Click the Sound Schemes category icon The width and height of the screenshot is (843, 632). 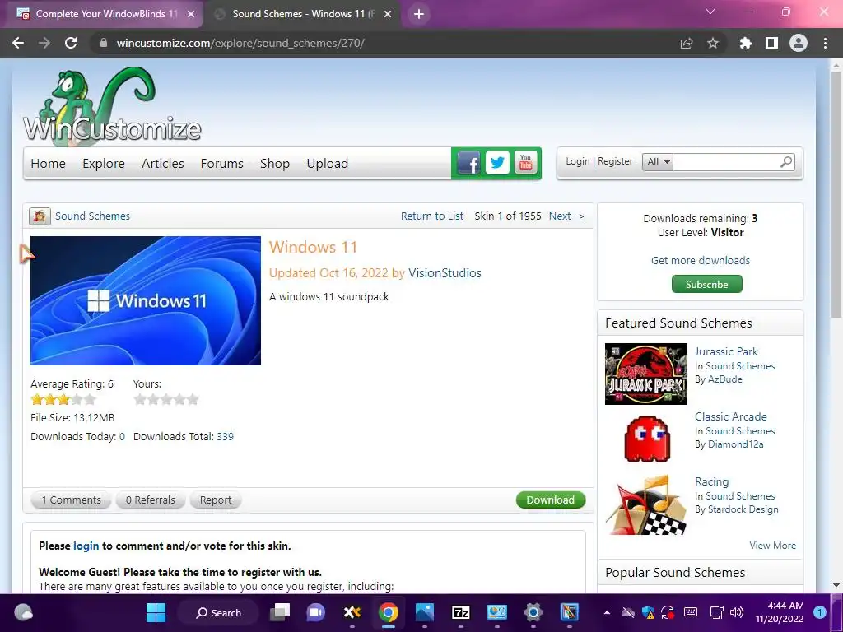coord(40,216)
